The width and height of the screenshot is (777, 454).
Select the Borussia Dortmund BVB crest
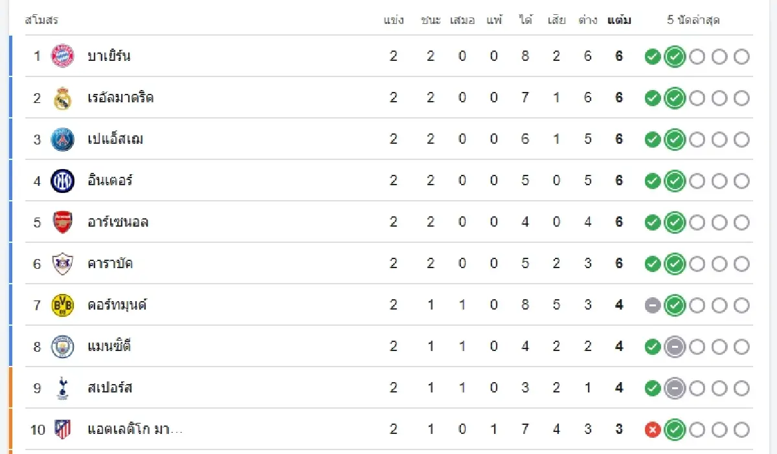tap(62, 304)
